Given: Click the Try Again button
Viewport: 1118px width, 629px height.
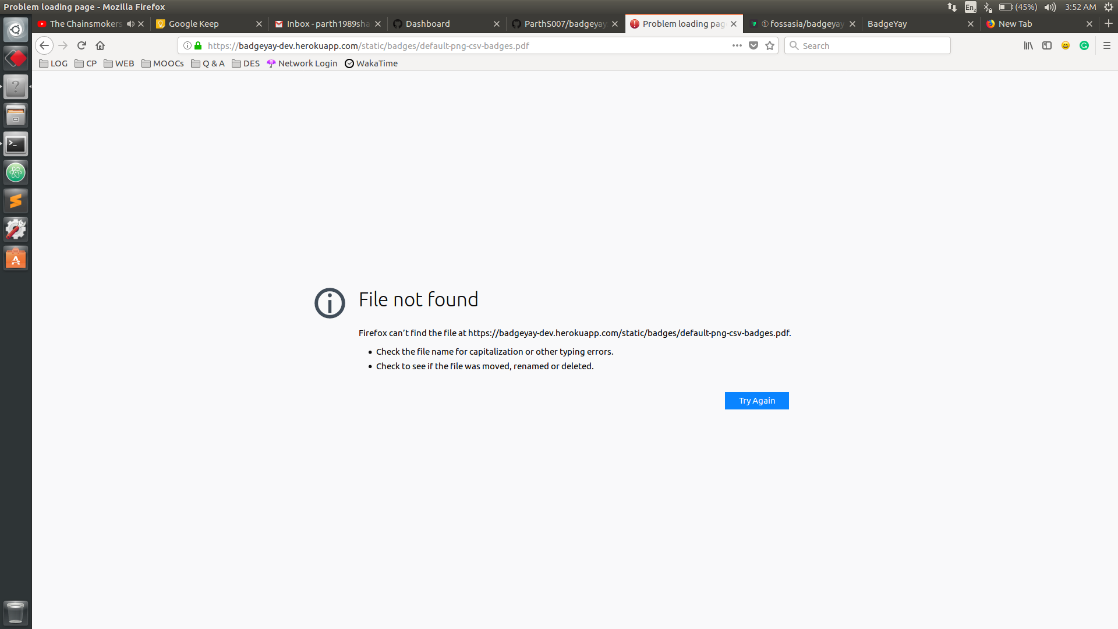Looking at the screenshot, I should click(x=757, y=401).
